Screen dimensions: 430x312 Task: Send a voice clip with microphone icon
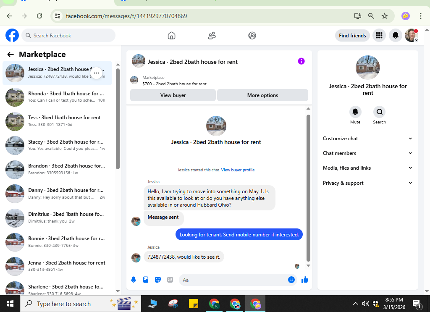tap(134, 280)
